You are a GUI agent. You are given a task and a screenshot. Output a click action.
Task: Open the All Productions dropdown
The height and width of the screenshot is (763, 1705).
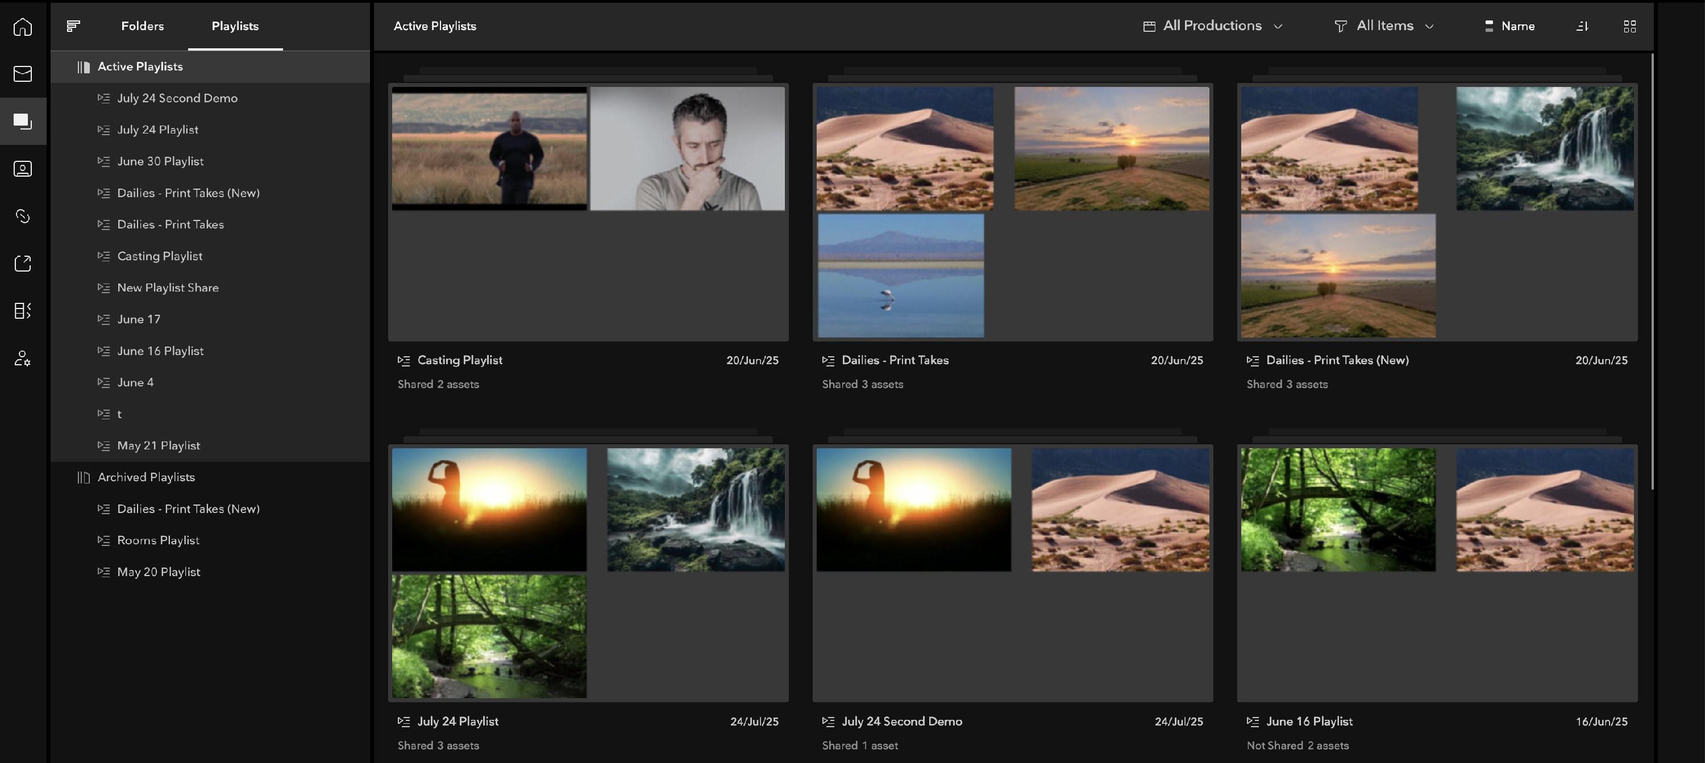(x=1213, y=26)
